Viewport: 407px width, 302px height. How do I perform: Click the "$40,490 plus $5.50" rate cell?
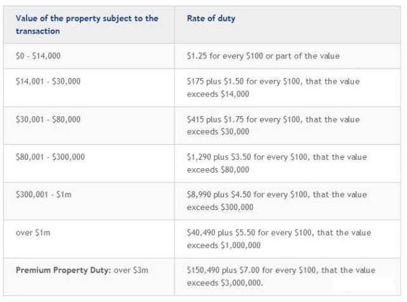pyautogui.click(x=279, y=233)
